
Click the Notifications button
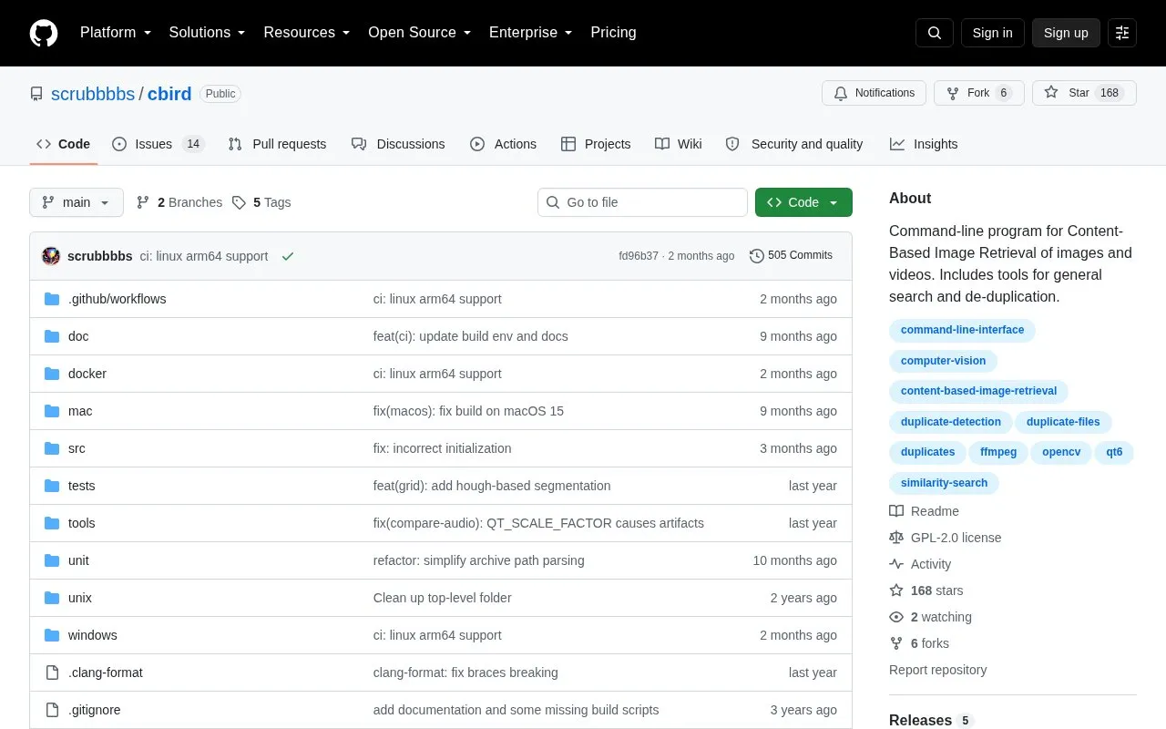coord(874,93)
